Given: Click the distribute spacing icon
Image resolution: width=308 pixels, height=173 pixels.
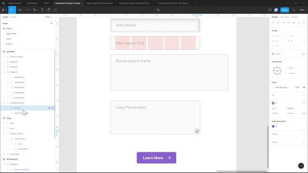Looking at the screenshot, I should 304,23.
